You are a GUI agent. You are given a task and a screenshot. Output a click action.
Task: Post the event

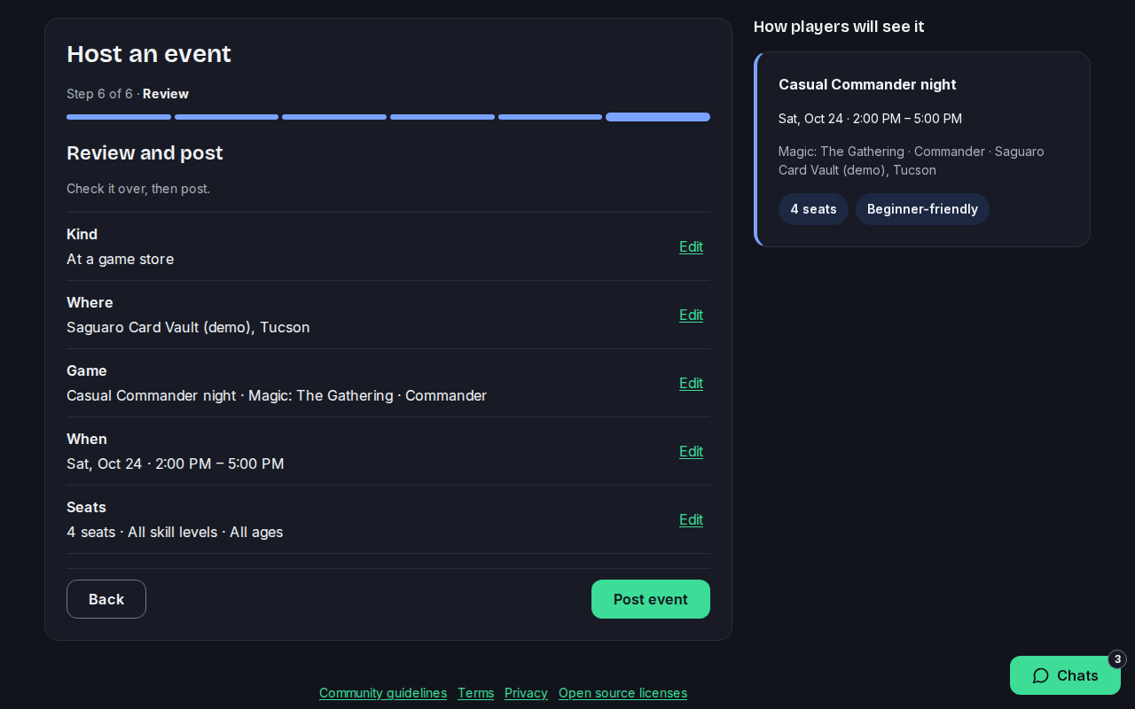coord(651,599)
